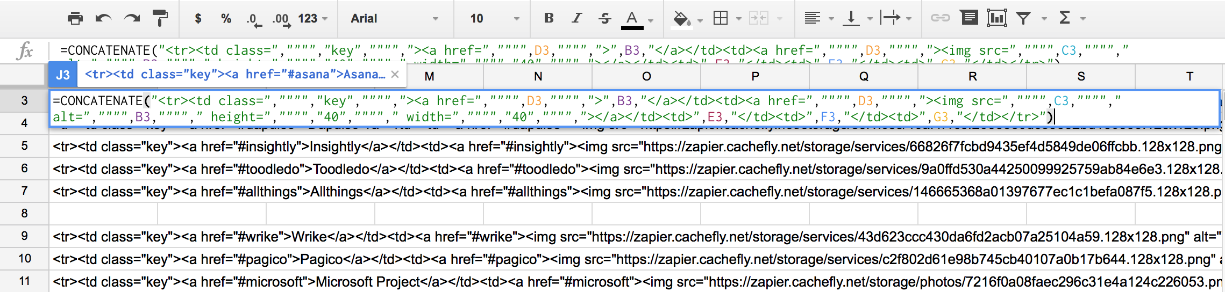Open the fill color bucket

coord(681,19)
